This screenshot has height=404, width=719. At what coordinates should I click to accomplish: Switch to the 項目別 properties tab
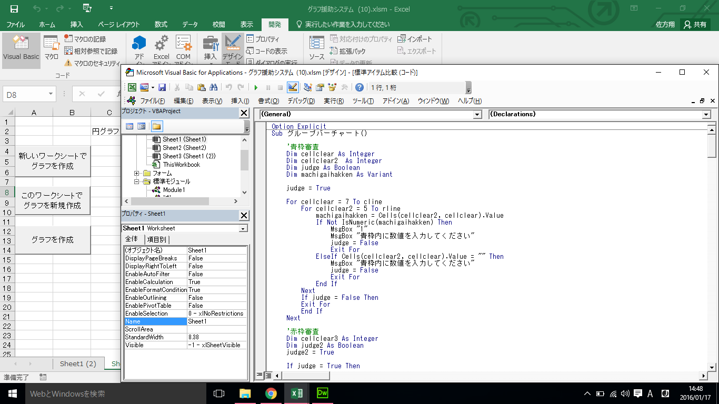coord(156,239)
